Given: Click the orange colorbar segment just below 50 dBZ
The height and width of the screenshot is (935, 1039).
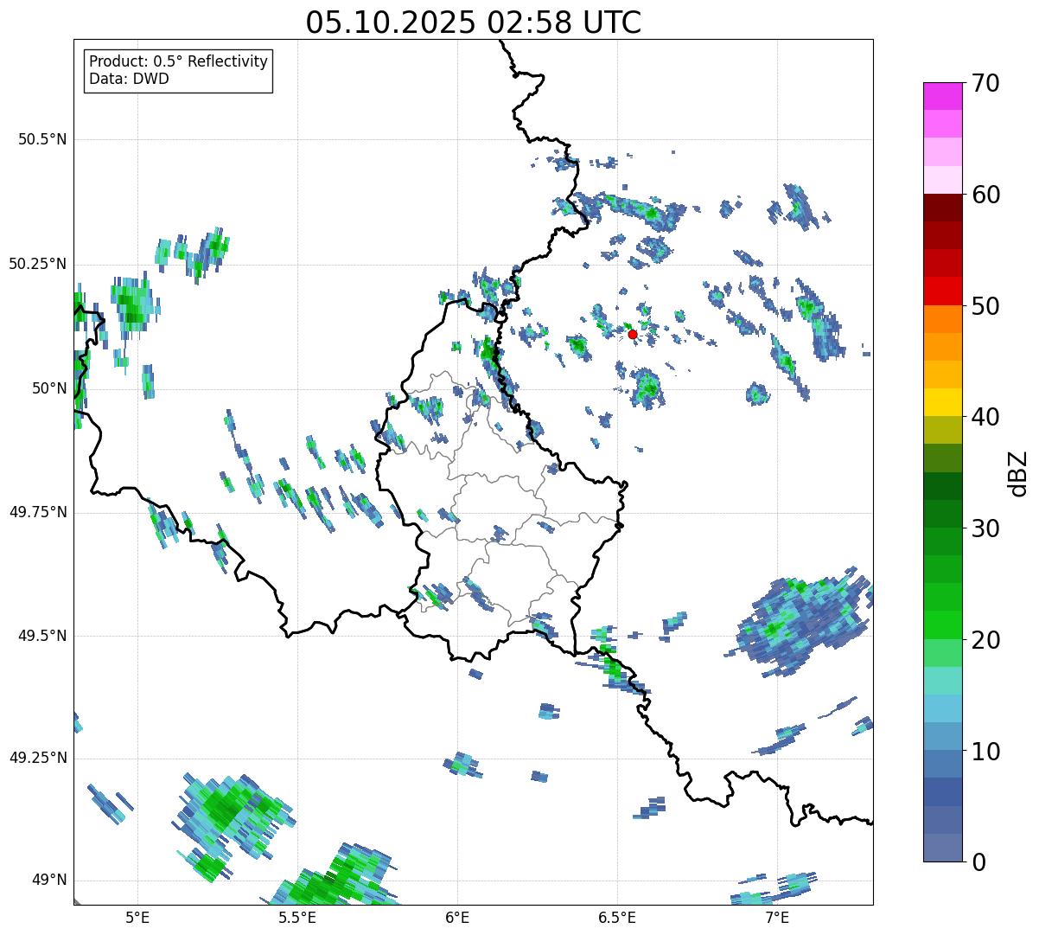Looking at the screenshot, I should tap(942, 319).
